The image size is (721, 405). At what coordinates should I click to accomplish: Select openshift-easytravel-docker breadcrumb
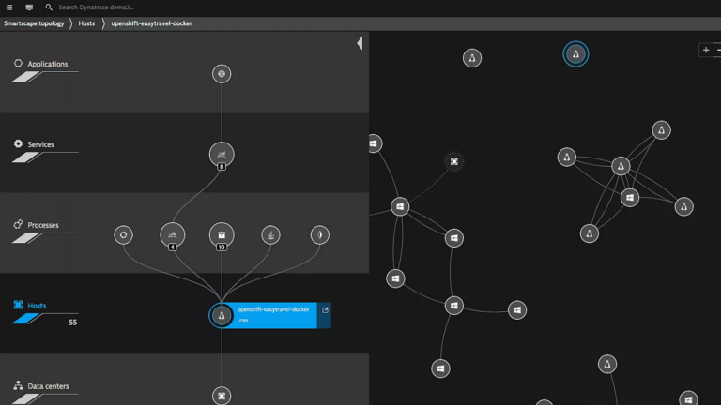pyautogui.click(x=151, y=23)
